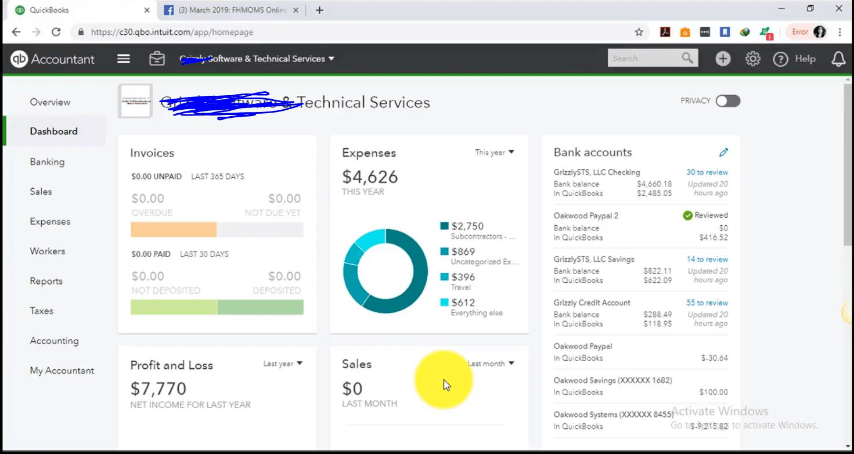This screenshot has width=854, height=454.
Task: Open the Amazon Assistant extension
Action: tap(685, 32)
